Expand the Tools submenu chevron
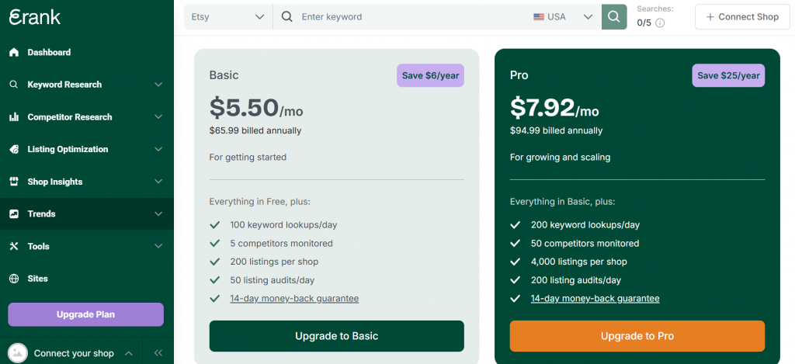This screenshot has width=795, height=364. (x=158, y=246)
